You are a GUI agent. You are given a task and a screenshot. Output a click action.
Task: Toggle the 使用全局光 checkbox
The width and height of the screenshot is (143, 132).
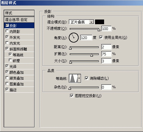(101, 37)
